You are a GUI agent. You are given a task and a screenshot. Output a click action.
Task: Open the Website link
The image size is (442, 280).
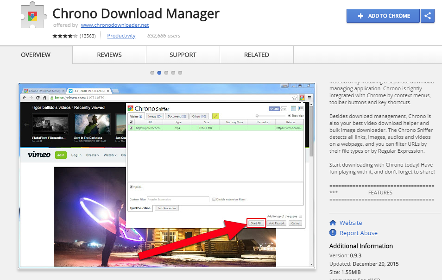coord(351,223)
